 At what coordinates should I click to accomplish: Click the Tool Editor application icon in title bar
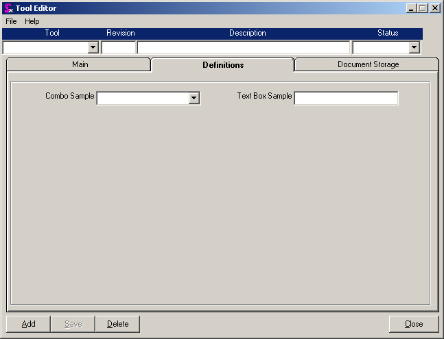tap(8, 8)
